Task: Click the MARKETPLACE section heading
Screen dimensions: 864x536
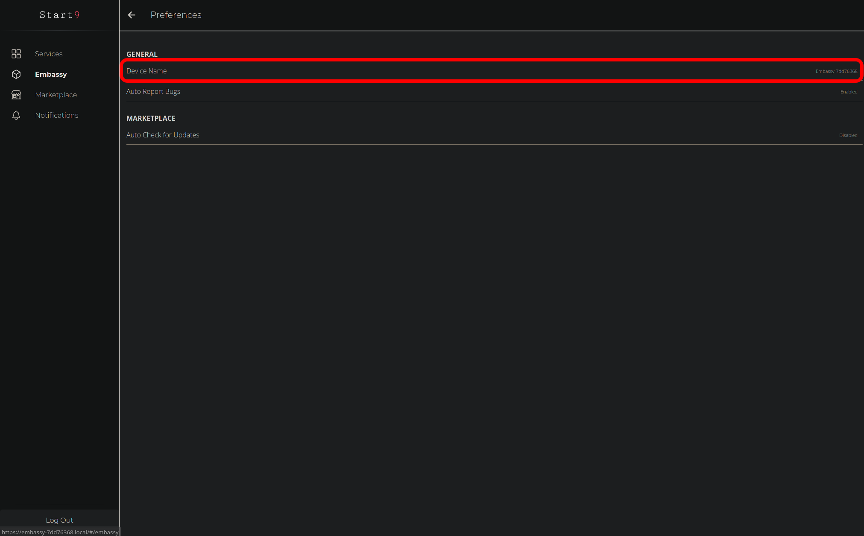Action: tap(151, 118)
